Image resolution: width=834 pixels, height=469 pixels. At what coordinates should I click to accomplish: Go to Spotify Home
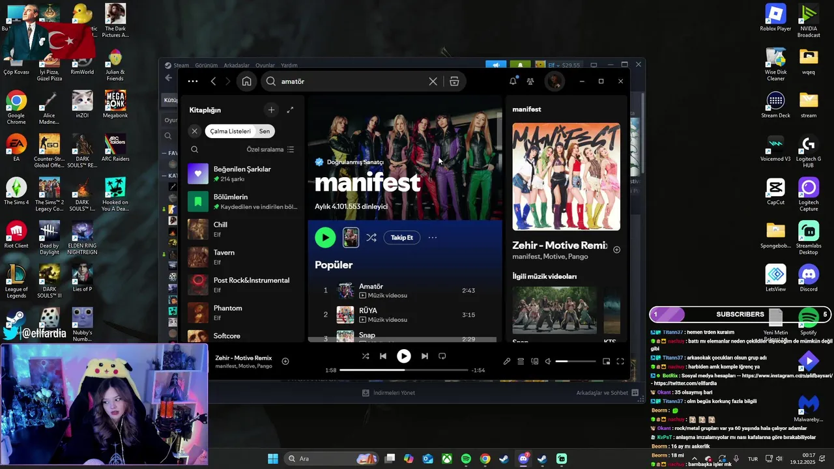[x=246, y=81]
